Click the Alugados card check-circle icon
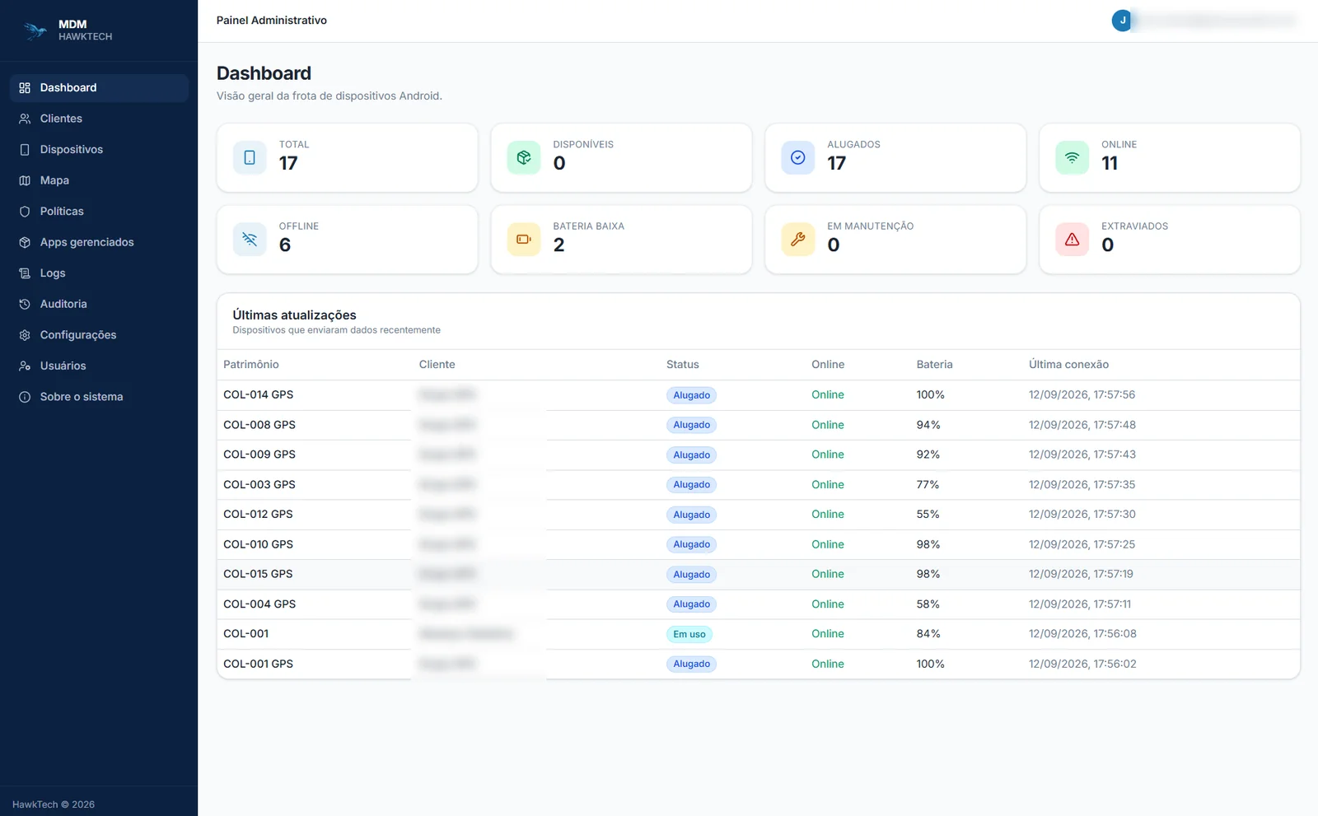Screen dimensions: 1318x816 tap(798, 157)
